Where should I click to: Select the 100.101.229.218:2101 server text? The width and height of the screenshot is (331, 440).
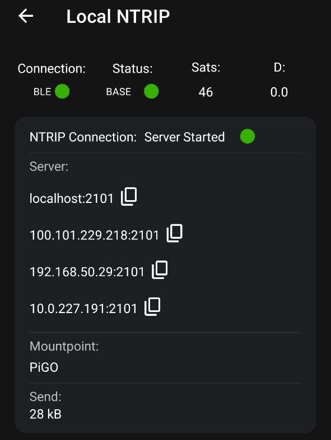(94, 235)
